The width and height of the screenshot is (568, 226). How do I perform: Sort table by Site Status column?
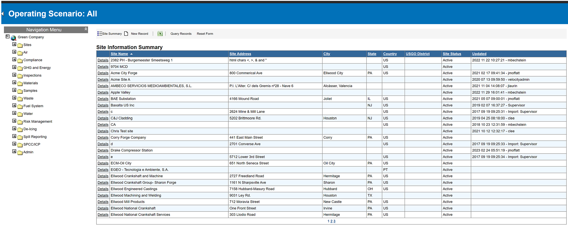[452, 54]
